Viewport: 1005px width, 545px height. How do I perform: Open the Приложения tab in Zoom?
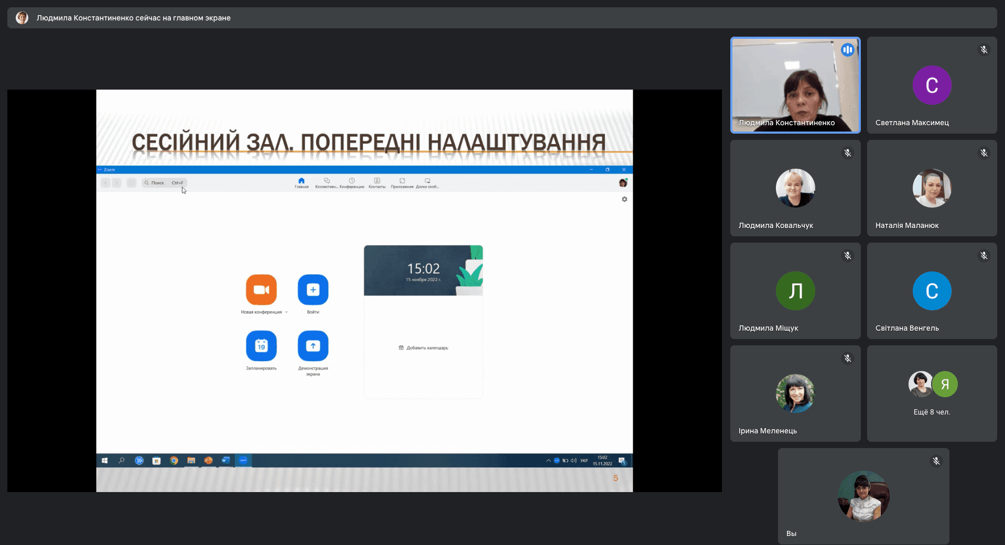pos(402,183)
